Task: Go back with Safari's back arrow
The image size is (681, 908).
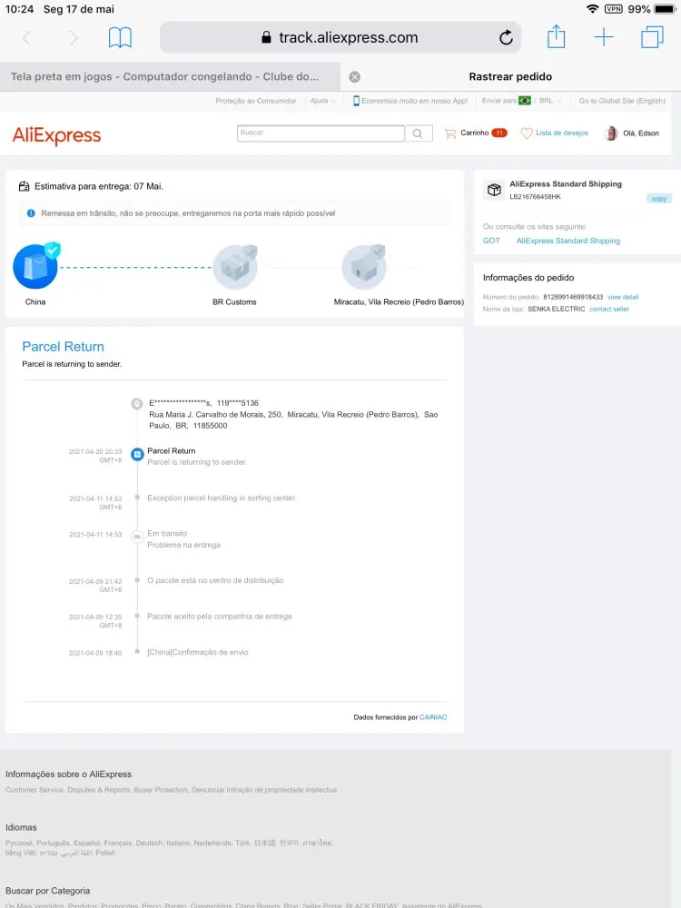Action: (26, 38)
